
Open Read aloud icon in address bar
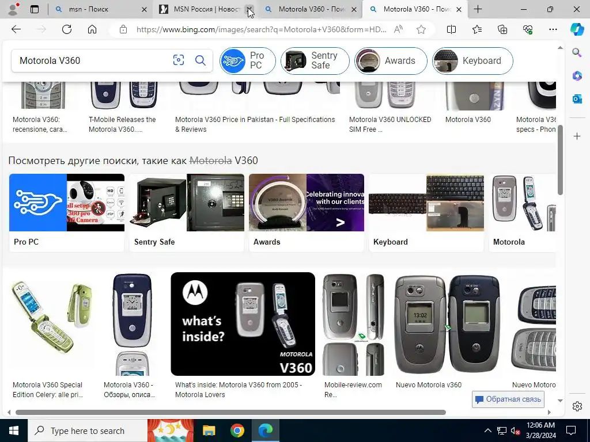click(x=398, y=29)
